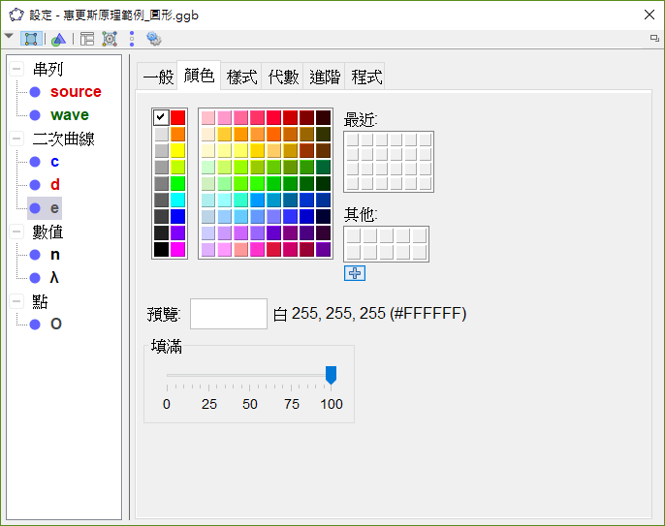Image resolution: width=665 pixels, height=526 pixels.
Task: Click the 50 label under the fill slider
Action: pyautogui.click(x=250, y=404)
